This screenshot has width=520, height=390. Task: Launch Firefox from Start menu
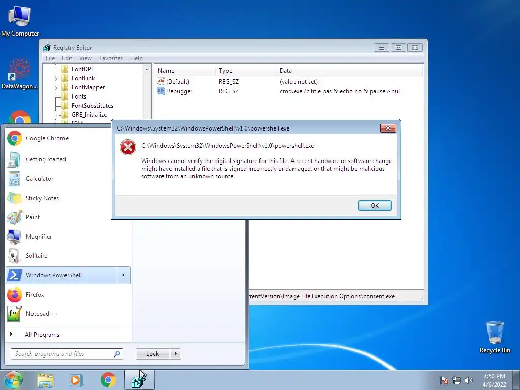pos(68,294)
